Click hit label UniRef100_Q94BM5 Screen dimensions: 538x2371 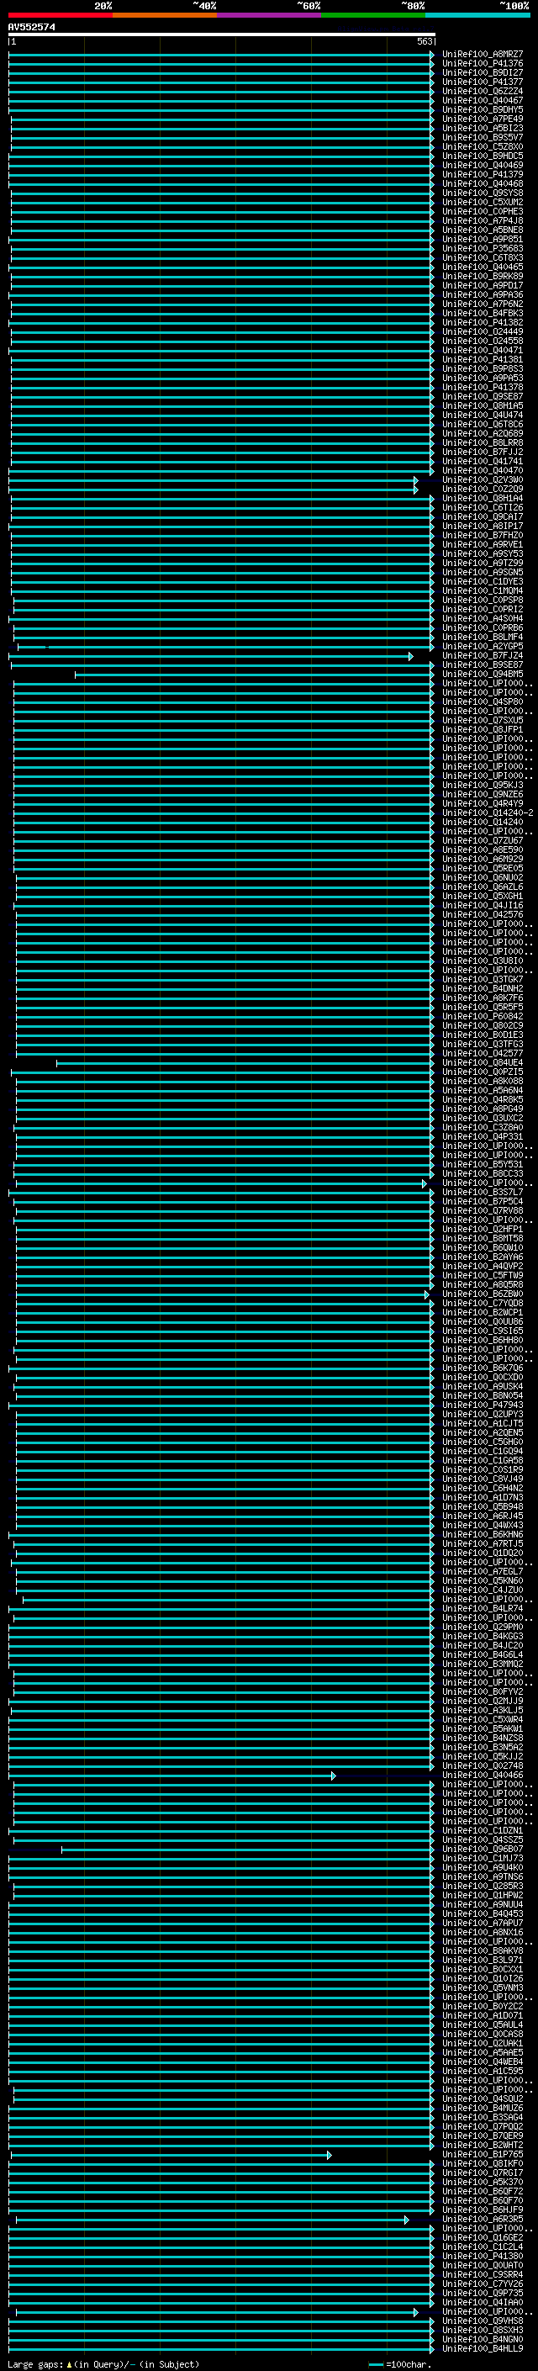(482, 674)
